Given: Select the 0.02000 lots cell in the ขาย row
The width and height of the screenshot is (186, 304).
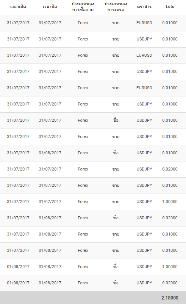Looking at the screenshot, I should tap(170, 169).
